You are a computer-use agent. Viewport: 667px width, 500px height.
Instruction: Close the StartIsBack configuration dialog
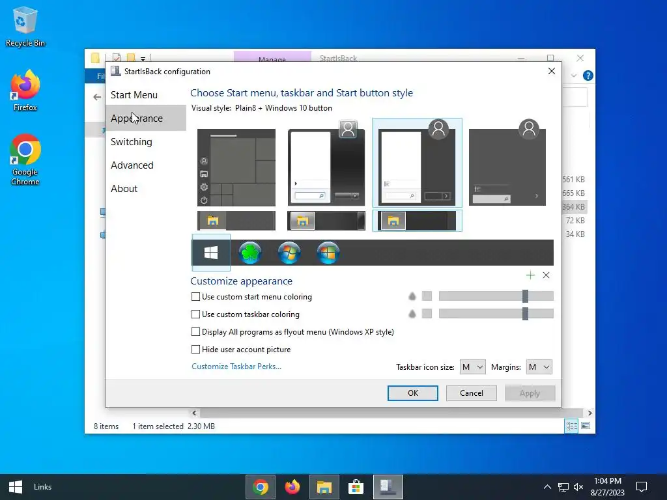pyautogui.click(x=551, y=71)
